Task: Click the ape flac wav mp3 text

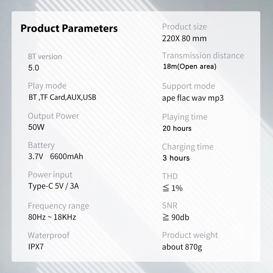Action: (x=193, y=98)
